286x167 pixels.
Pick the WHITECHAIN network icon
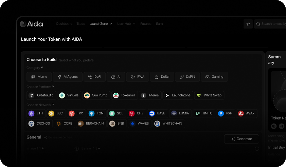point(157,124)
